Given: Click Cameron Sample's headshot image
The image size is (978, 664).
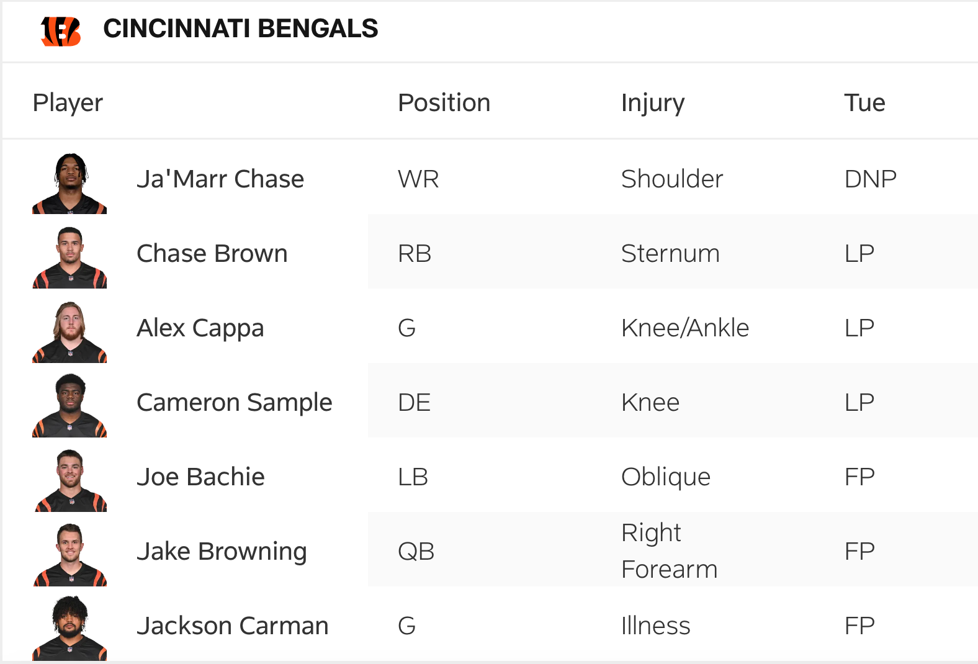Looking at the screenshot, I should tap(70, 406).
